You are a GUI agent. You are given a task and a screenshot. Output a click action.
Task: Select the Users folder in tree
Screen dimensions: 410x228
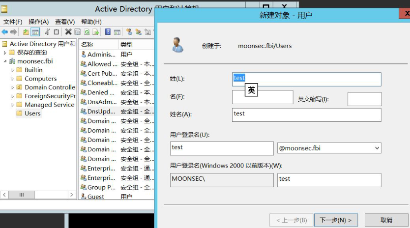point(32,113)
